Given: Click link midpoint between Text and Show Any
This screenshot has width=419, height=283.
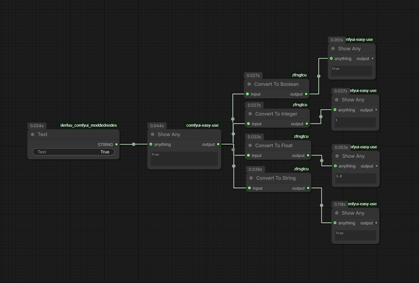Looking at the screenshot, I should click(134, 144).
